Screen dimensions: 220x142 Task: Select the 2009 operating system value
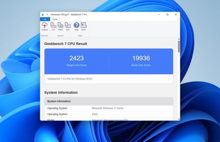point(95,114)
